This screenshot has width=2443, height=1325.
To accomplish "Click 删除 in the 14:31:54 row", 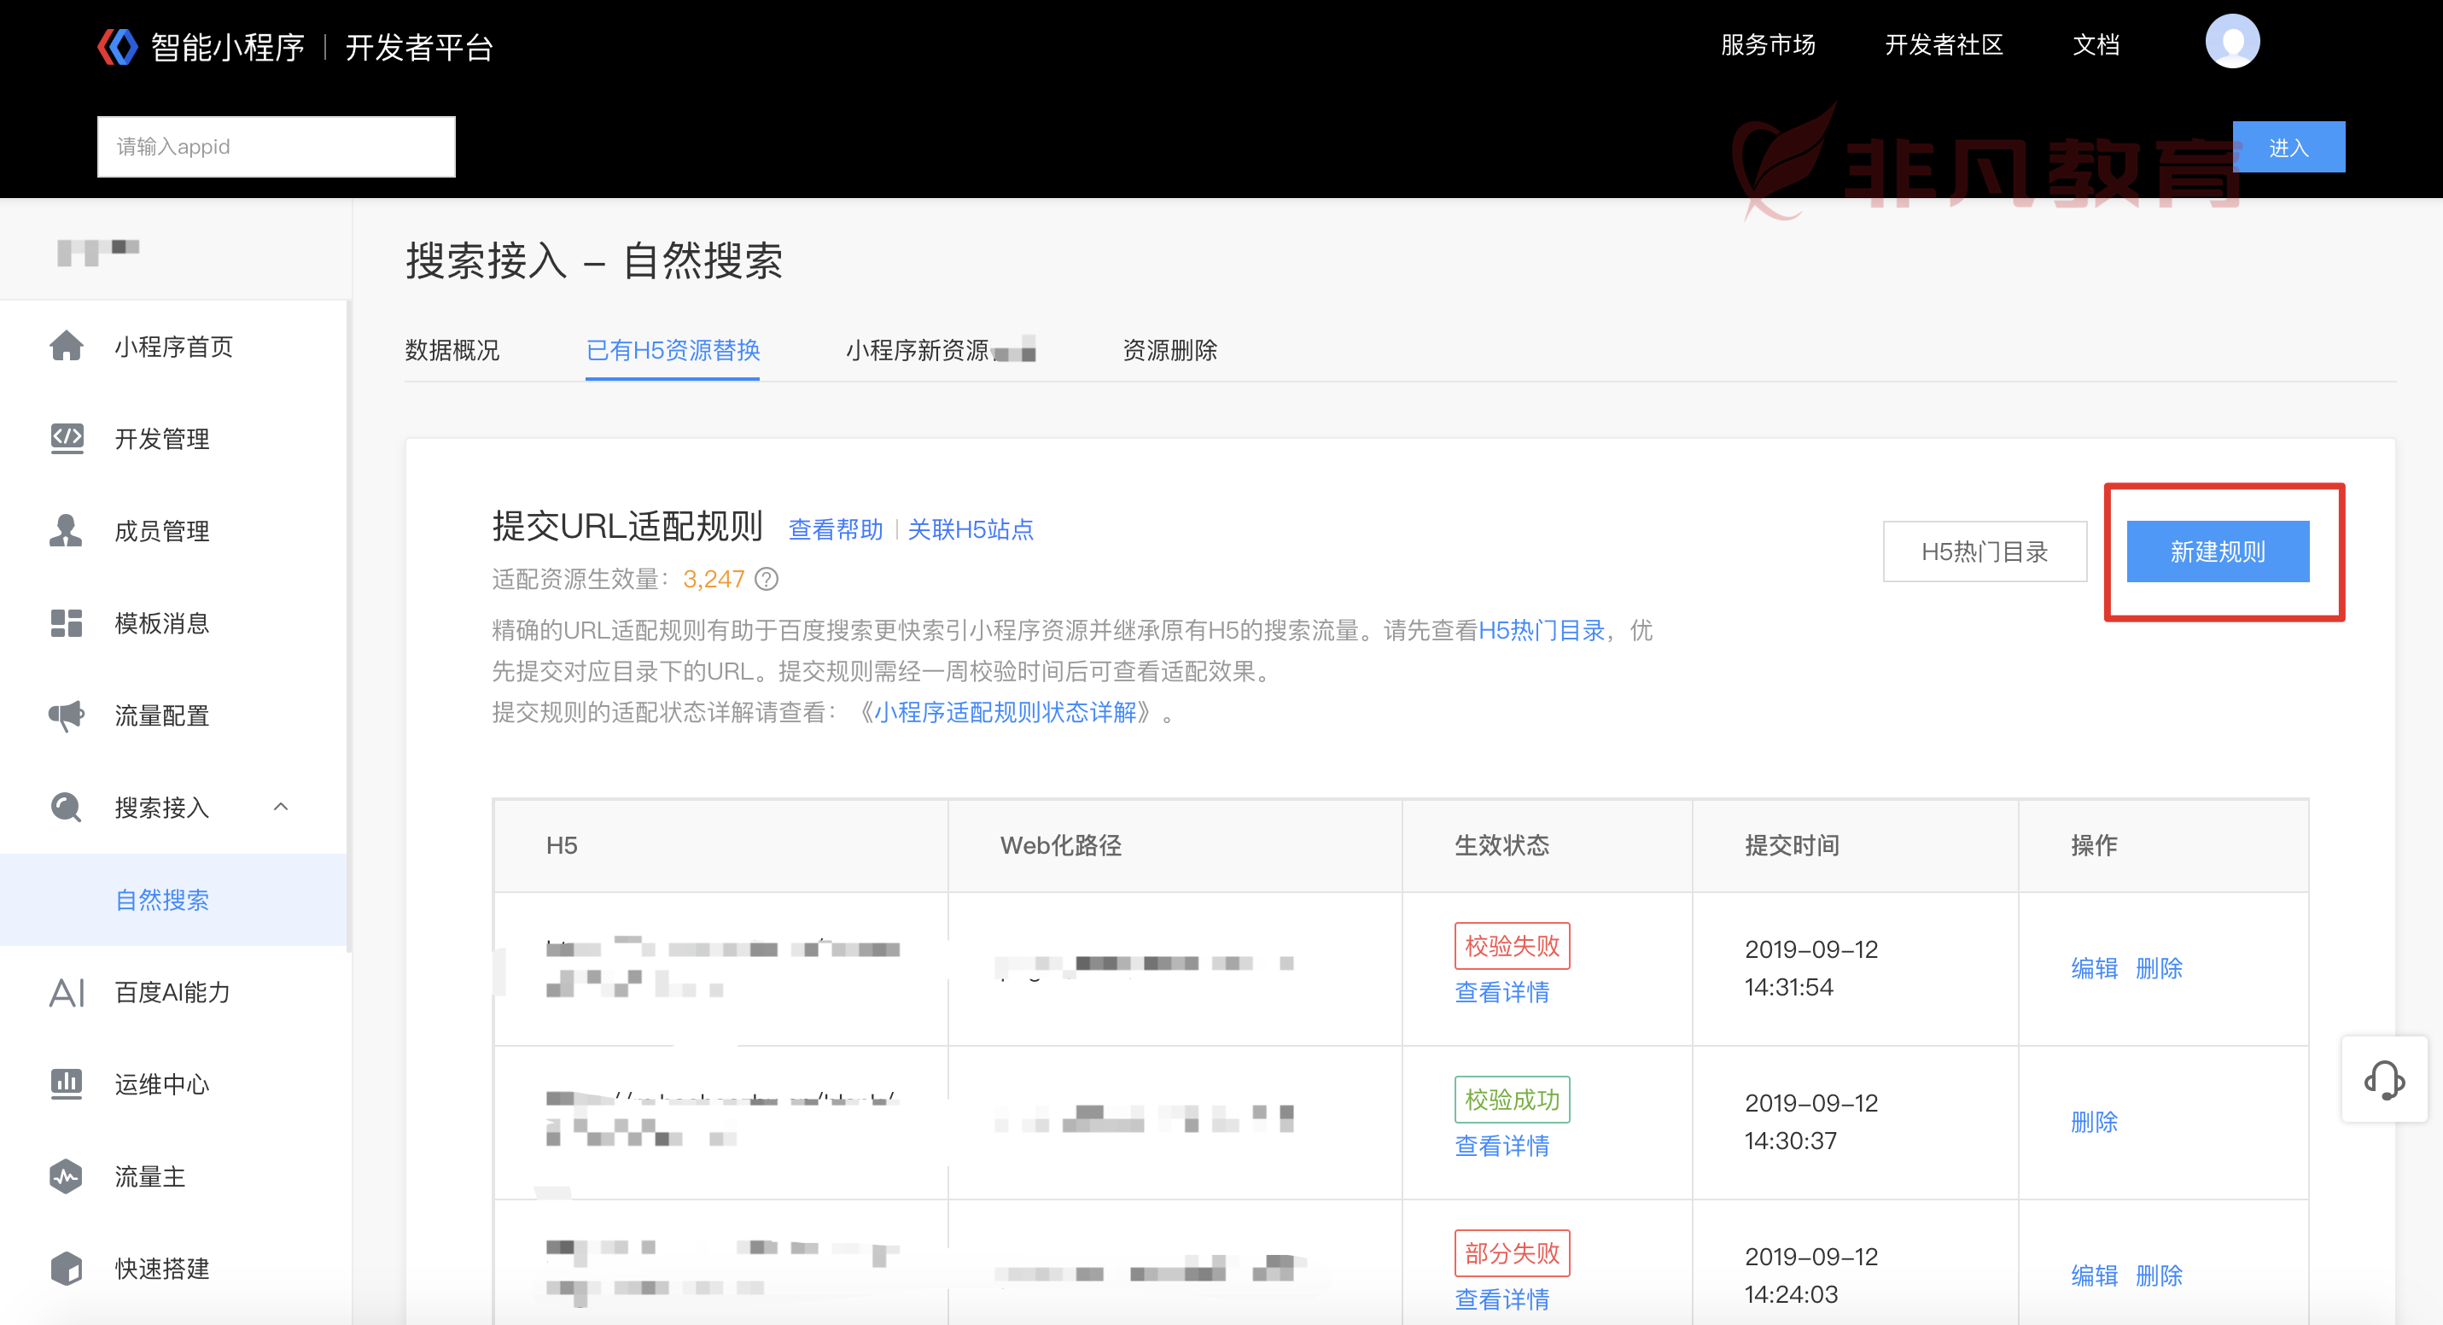I will [x=2159, y=968].
